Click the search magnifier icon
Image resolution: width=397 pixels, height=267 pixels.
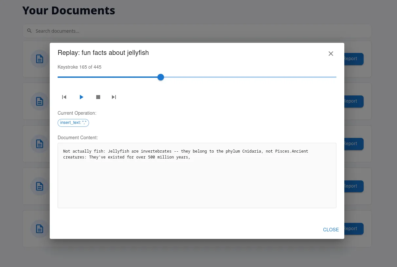pos(29,30)
